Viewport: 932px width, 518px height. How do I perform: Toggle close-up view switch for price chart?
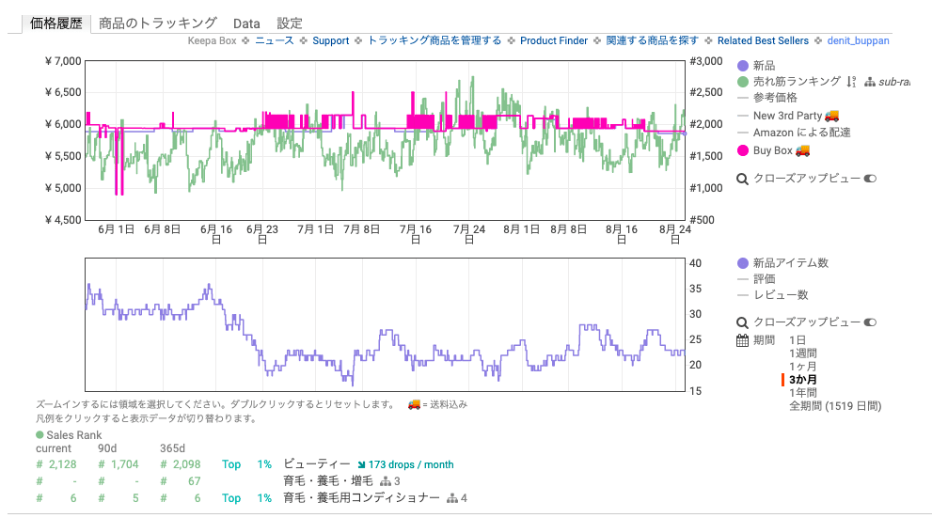[x=869, y=179]
